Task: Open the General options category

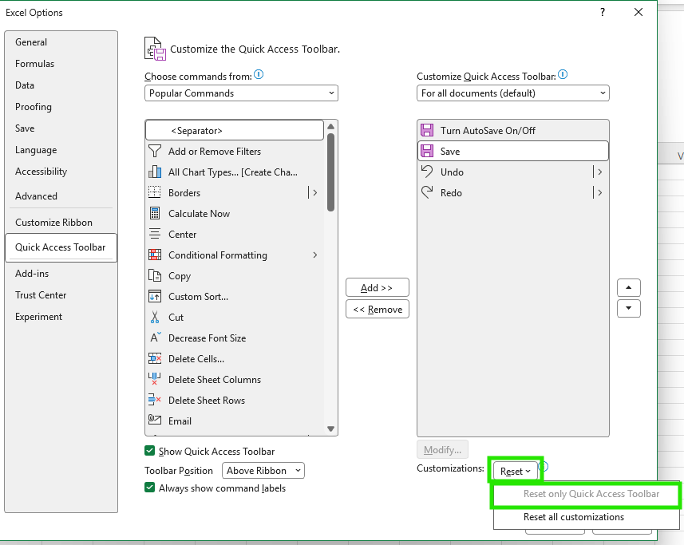Action: [x=61, y=42]
